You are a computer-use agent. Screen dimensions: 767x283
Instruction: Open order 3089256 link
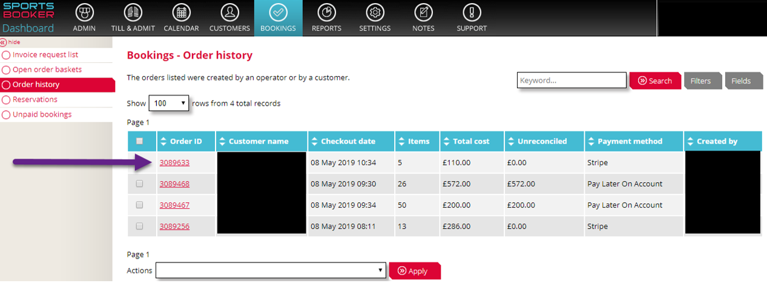174,226
